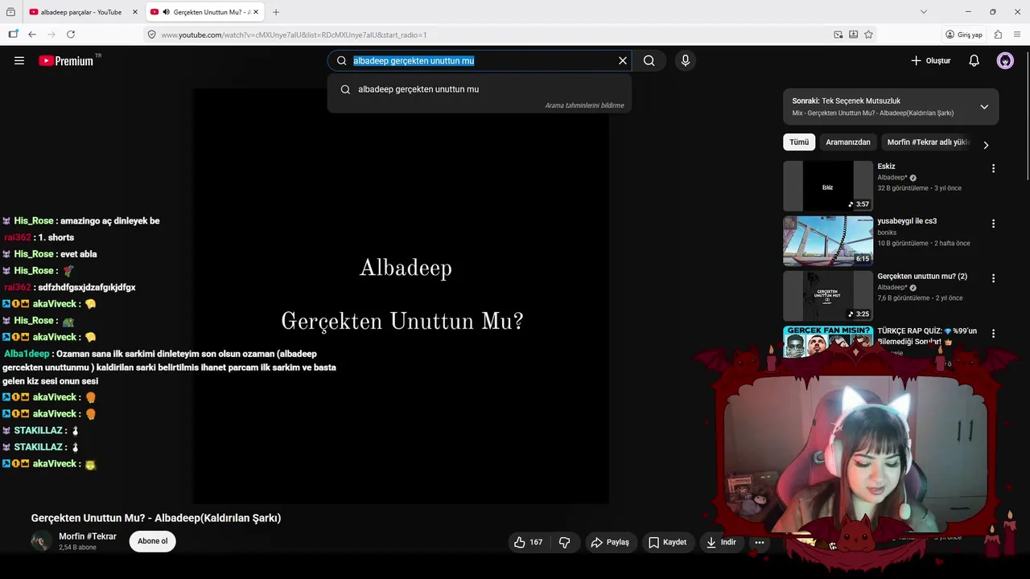The width and height of the screenshot is (1030, 579).
Task: Open more options for TÜRKÇE RAP QUİZ video
Action: [993, 333]
